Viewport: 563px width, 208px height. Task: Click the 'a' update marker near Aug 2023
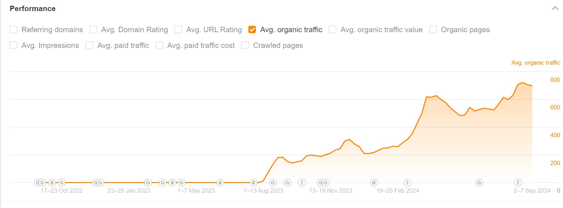coord(253,183)
